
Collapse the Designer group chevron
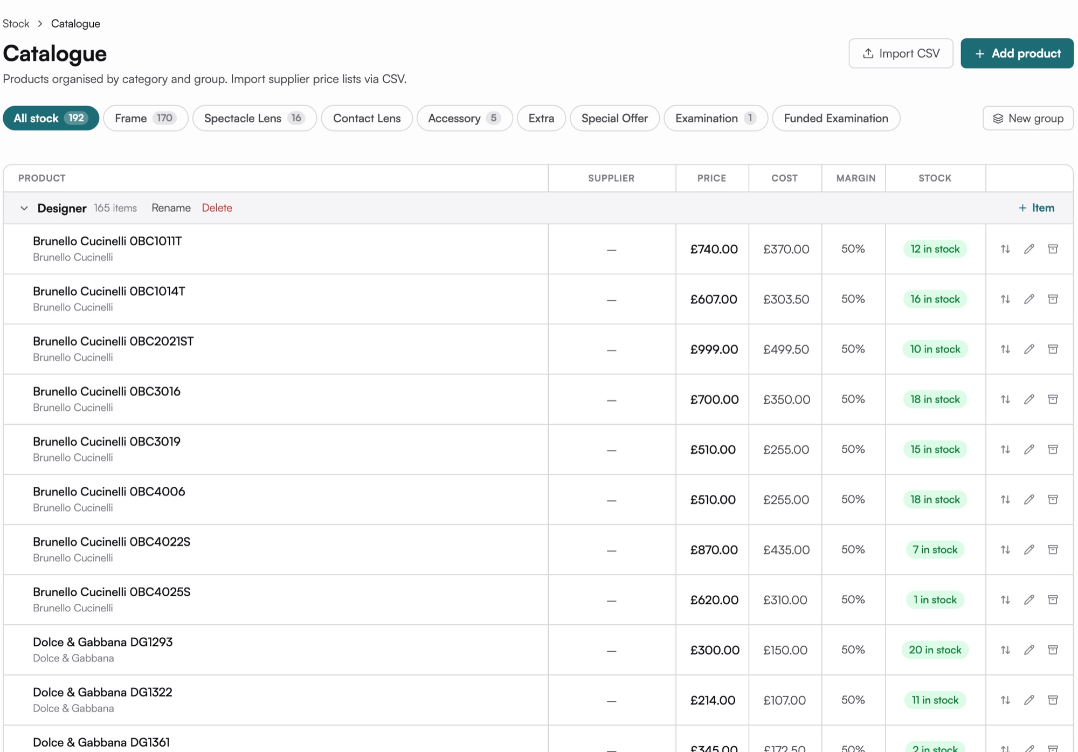point(24,208)
